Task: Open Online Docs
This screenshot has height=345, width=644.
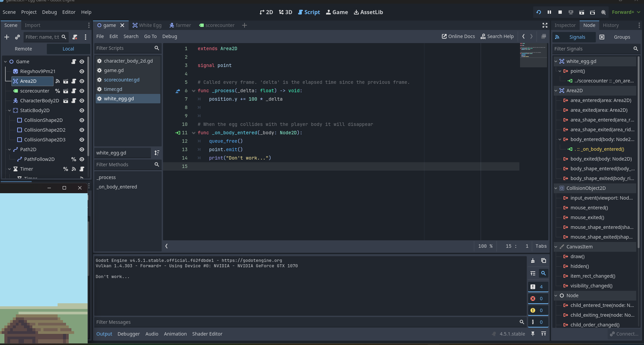Action: point(458,36)
